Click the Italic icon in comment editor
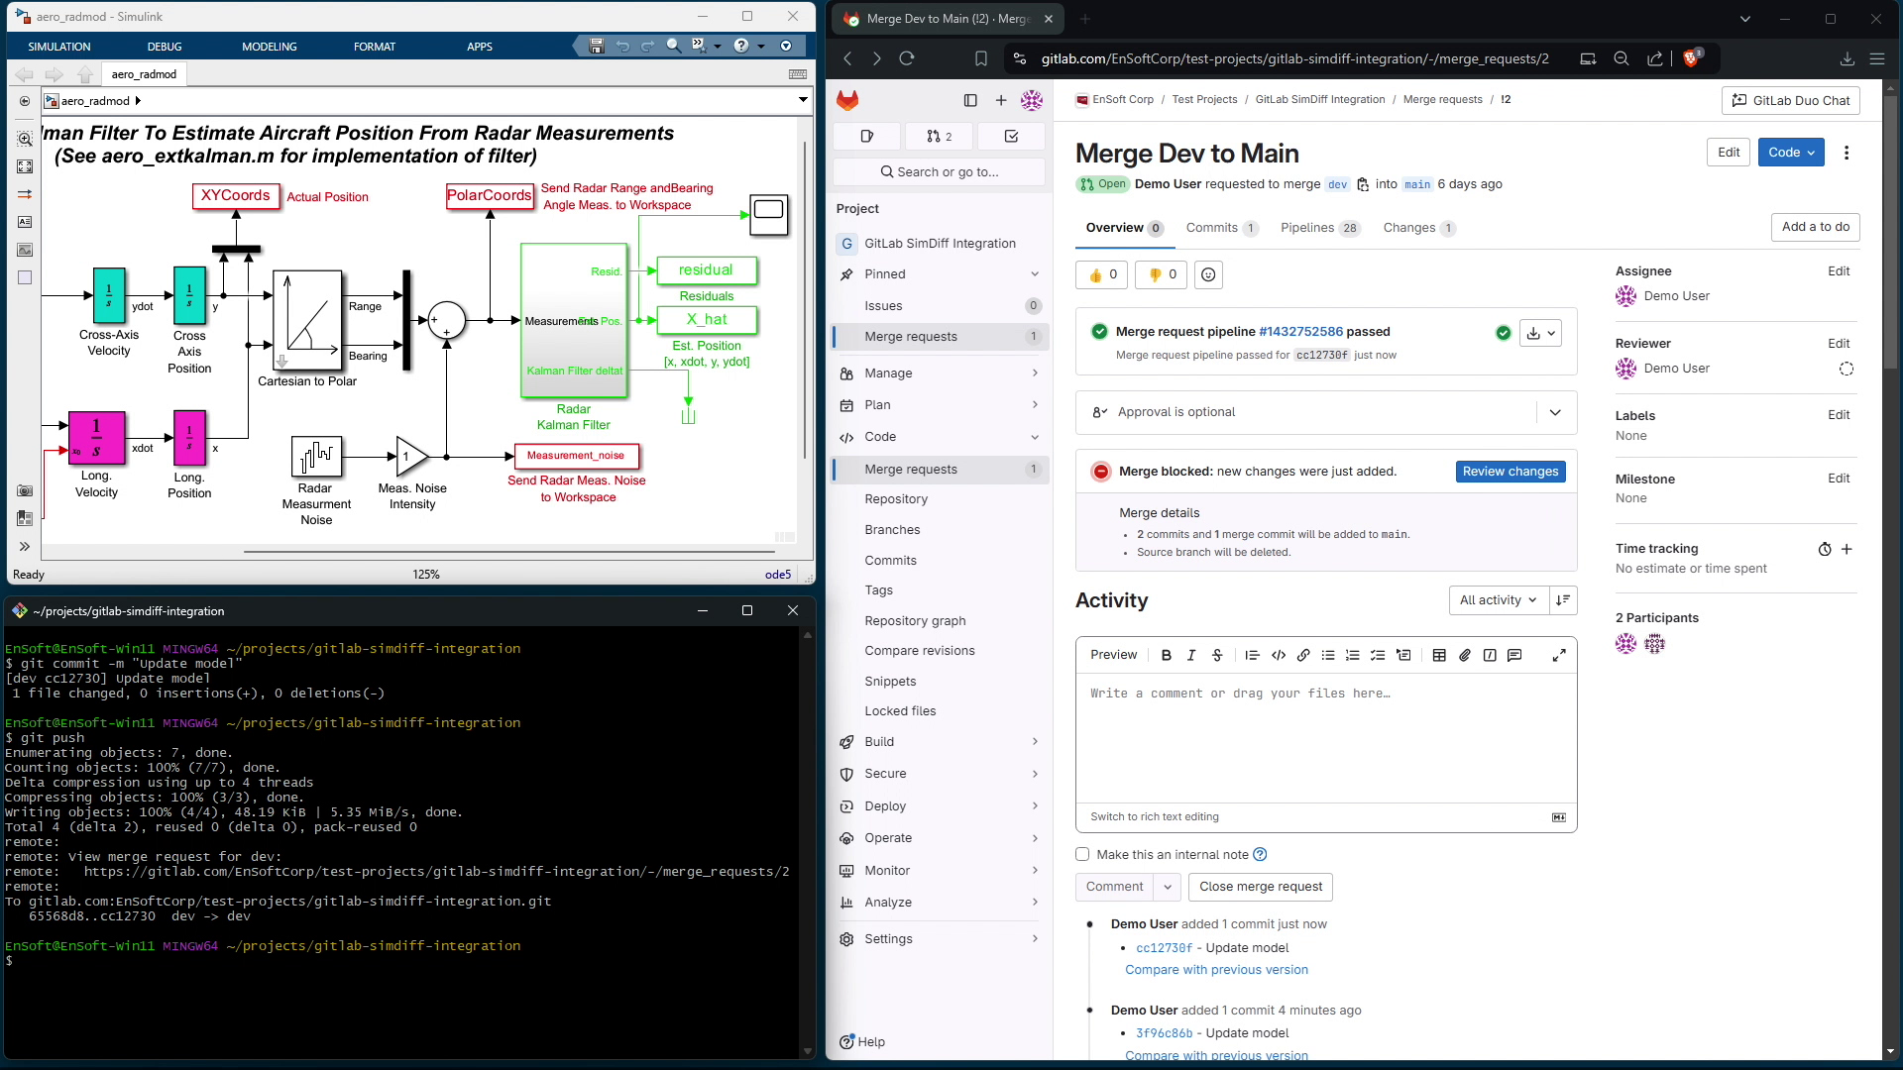The height and width of the screenshot is (1070, 1903). 1191,655
